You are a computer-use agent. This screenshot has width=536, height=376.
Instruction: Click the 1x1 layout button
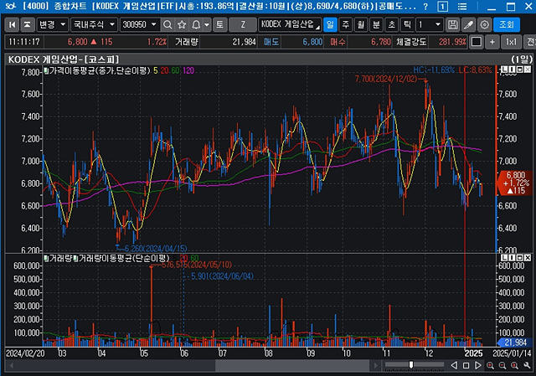512,41
